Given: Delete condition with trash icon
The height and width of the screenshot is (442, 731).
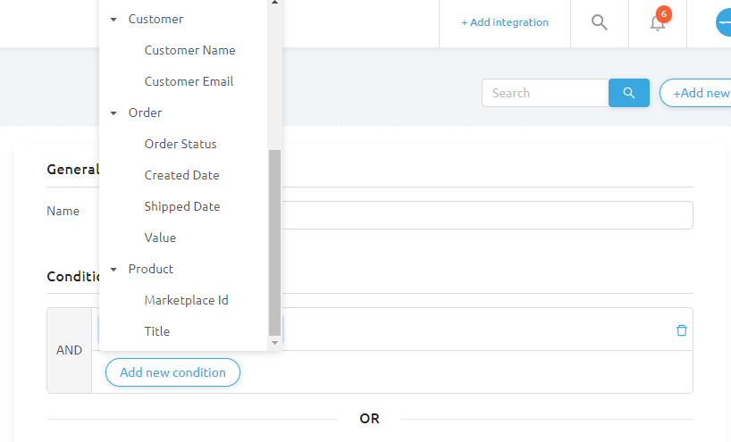Looking at the screenshot, I should pos(682,330).
